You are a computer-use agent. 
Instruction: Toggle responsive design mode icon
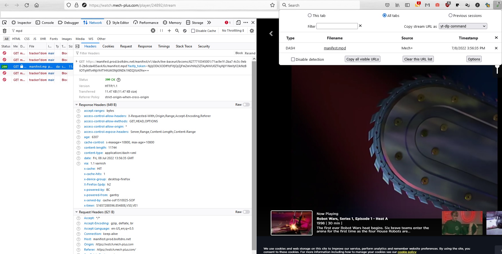pyautogui.click(x=238, y=23)
